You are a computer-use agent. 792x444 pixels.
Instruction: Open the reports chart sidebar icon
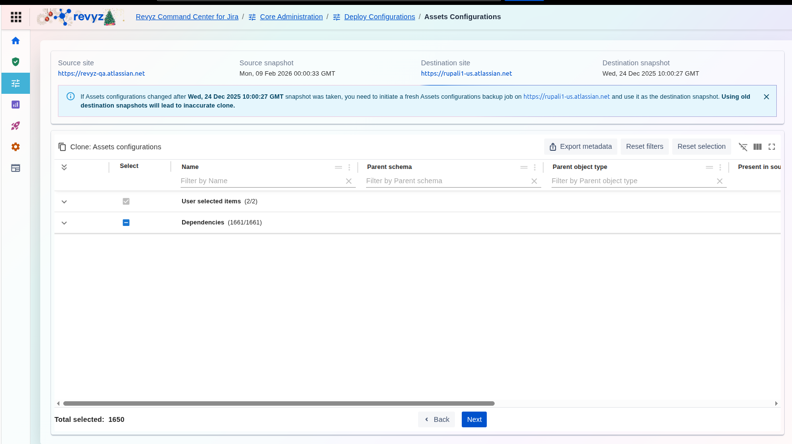(x=16, y=105)
